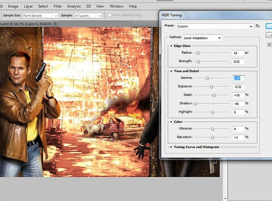Click the Vibrance percent value field
Screen dimensions: 272x201
pyautogui.click(x=238, y=129)
